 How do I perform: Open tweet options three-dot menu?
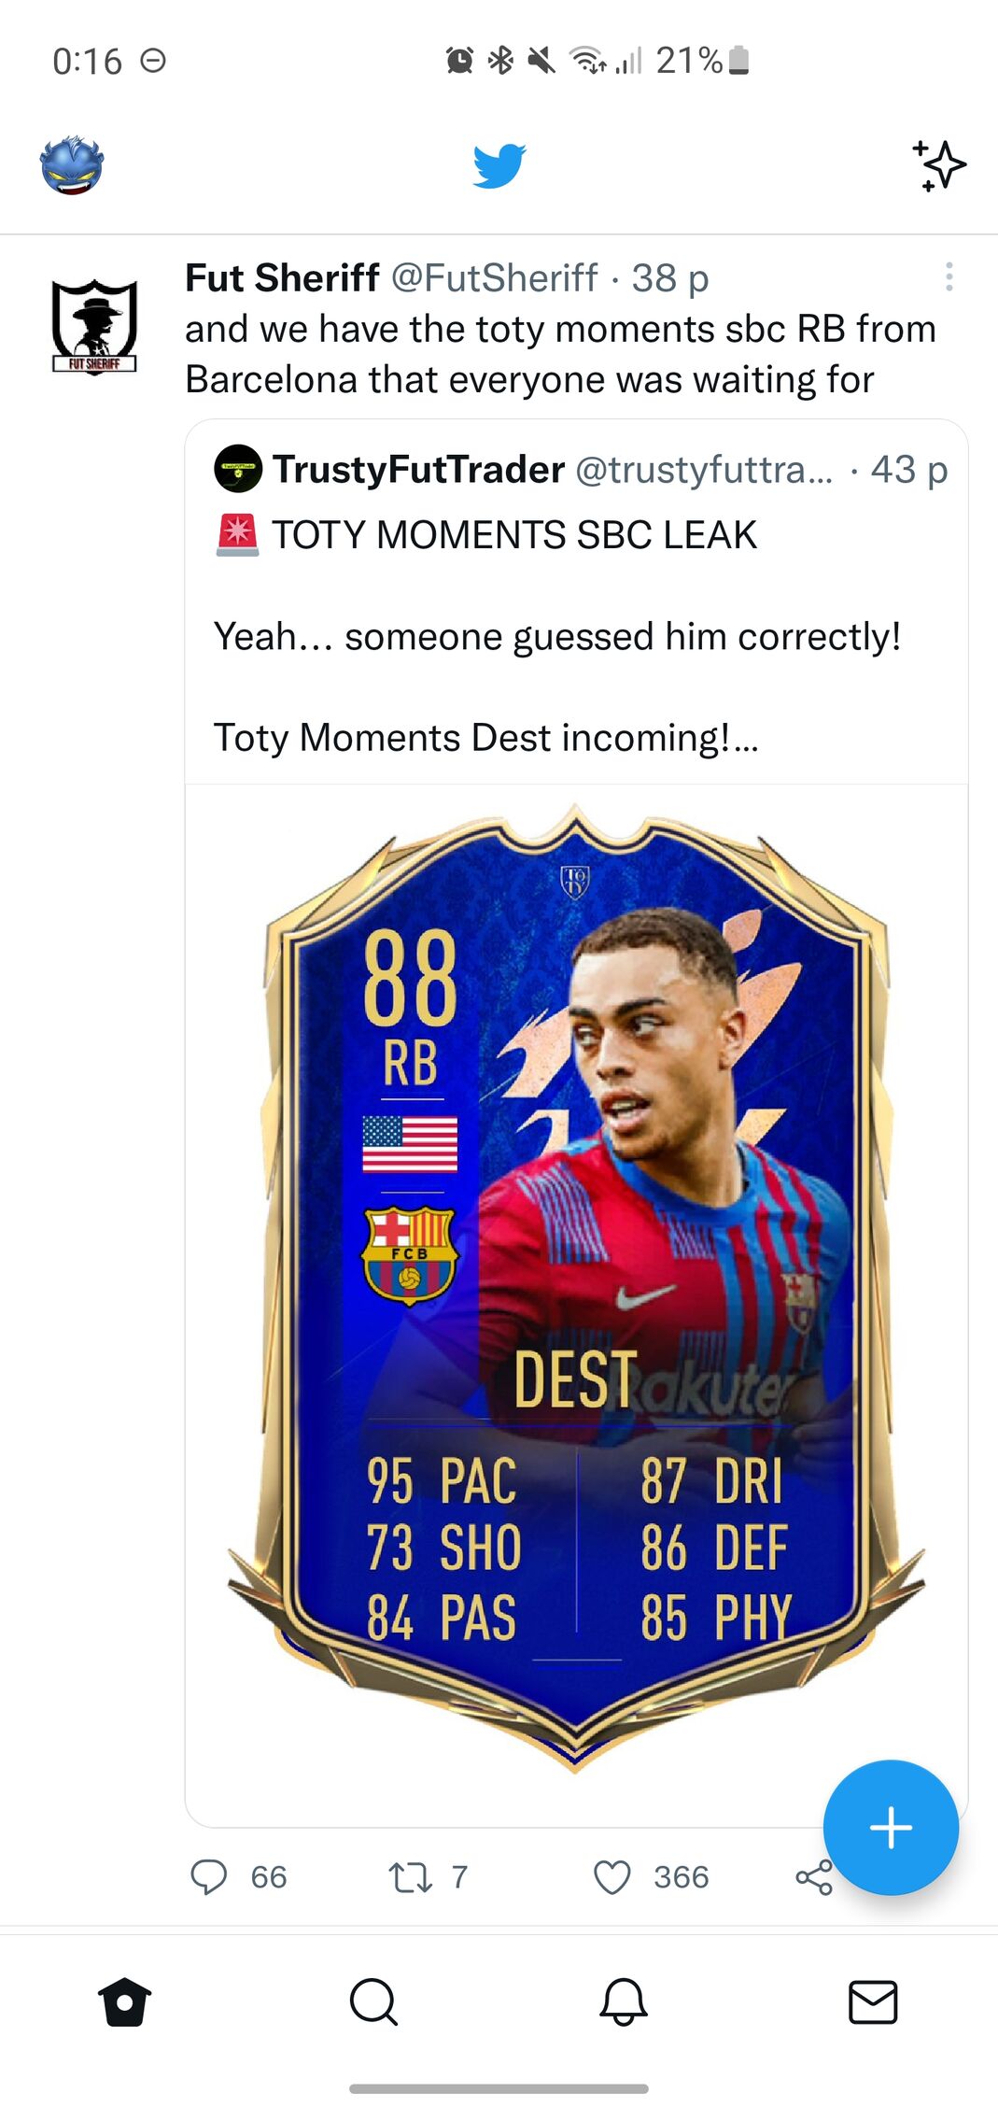pyautogui.click(x=949, y=276)
